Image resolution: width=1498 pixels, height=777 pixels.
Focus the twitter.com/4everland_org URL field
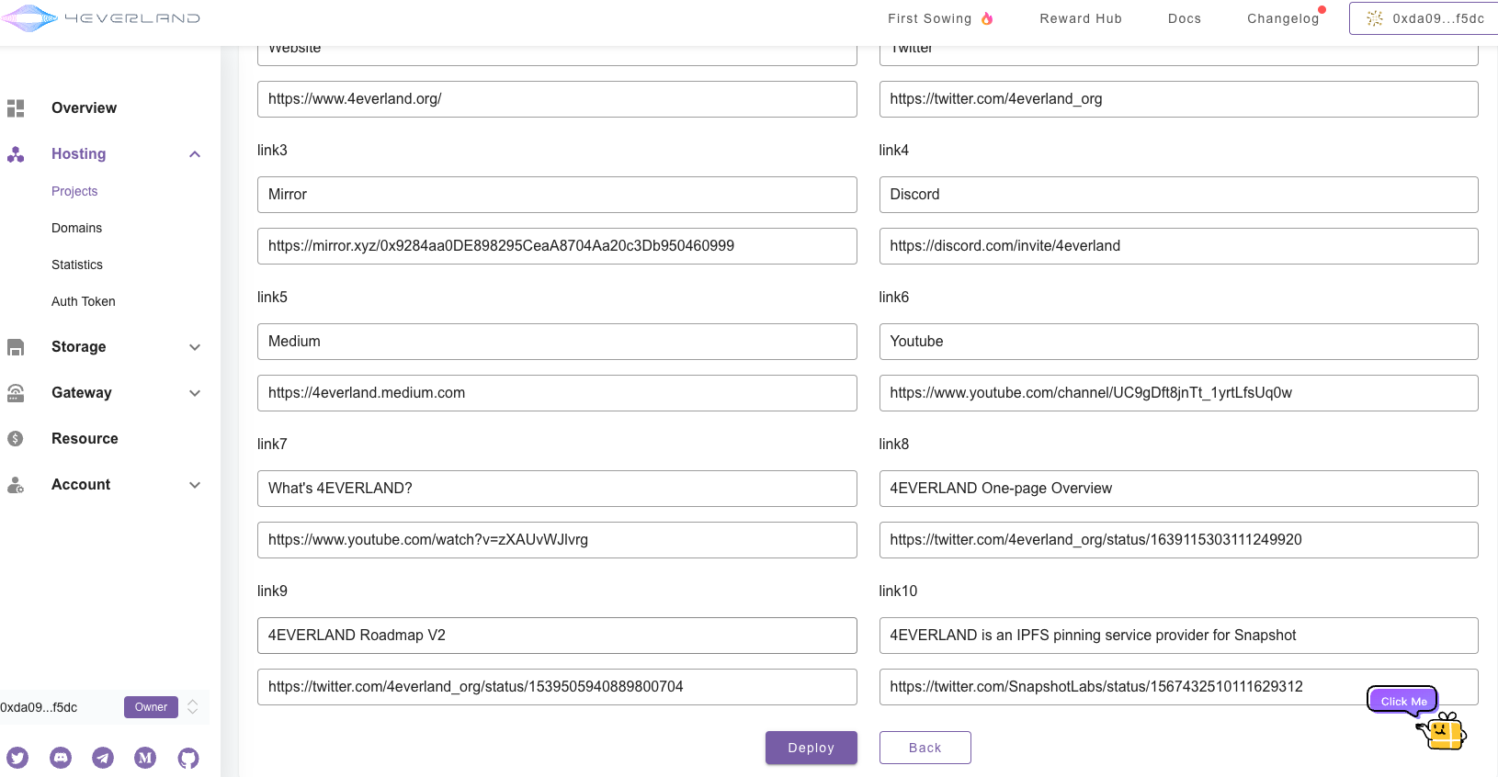(x=1178, y=99)
